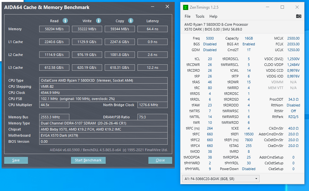Click the CPU FSB field 102.1 MHz
309x191 pixels.
tap(103, 99)
